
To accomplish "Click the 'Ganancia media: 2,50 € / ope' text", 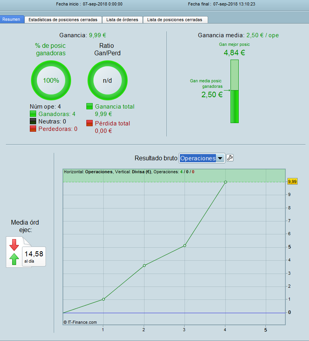I will [238, 35].
